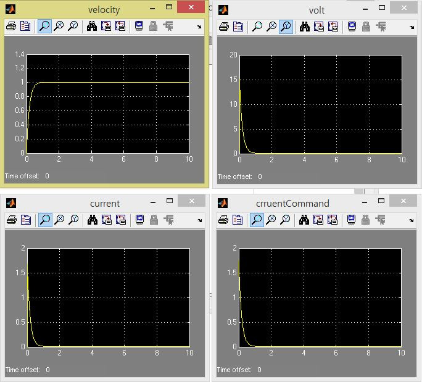Autoscale current scope with binoculars icon
This screenshot has height=382, width=422.
pyautogui.click(x=93, y=220)
